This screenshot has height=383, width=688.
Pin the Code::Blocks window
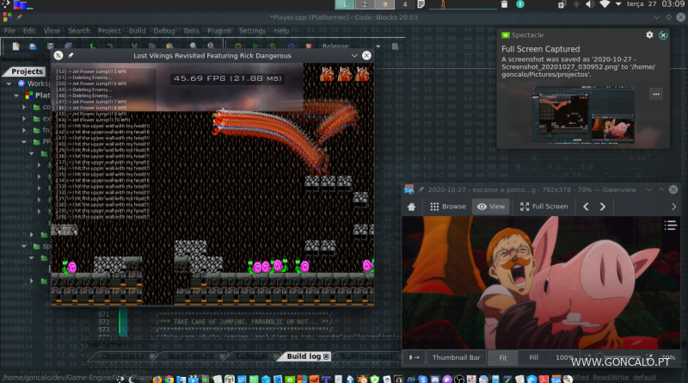(19, 17)
